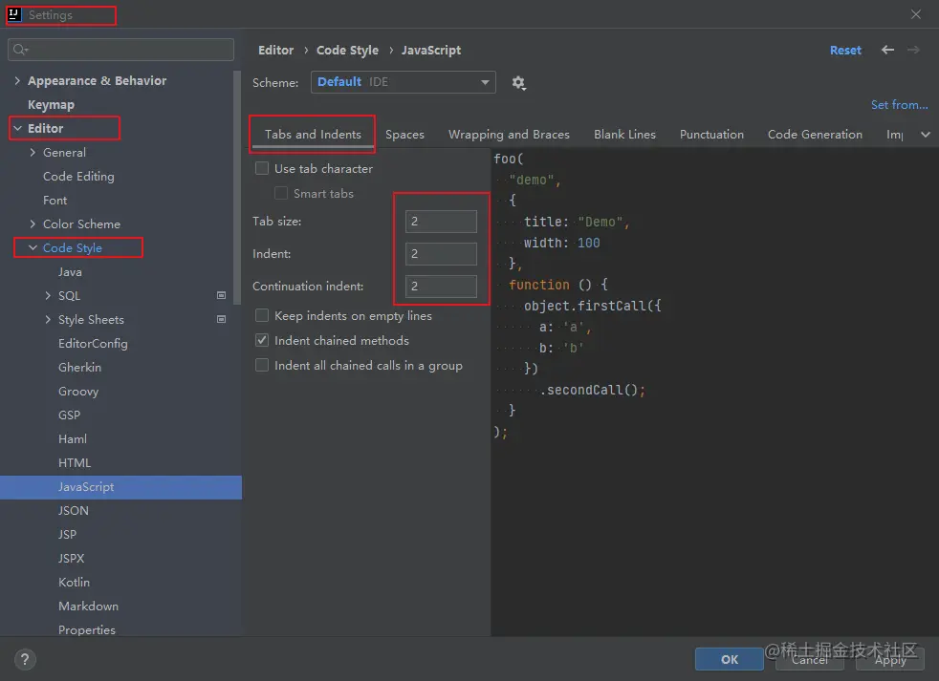The height and width of the screenshot is (681, 939).
Task: Uncheck Indent chained methods
Action: click(x=262, y=340)
